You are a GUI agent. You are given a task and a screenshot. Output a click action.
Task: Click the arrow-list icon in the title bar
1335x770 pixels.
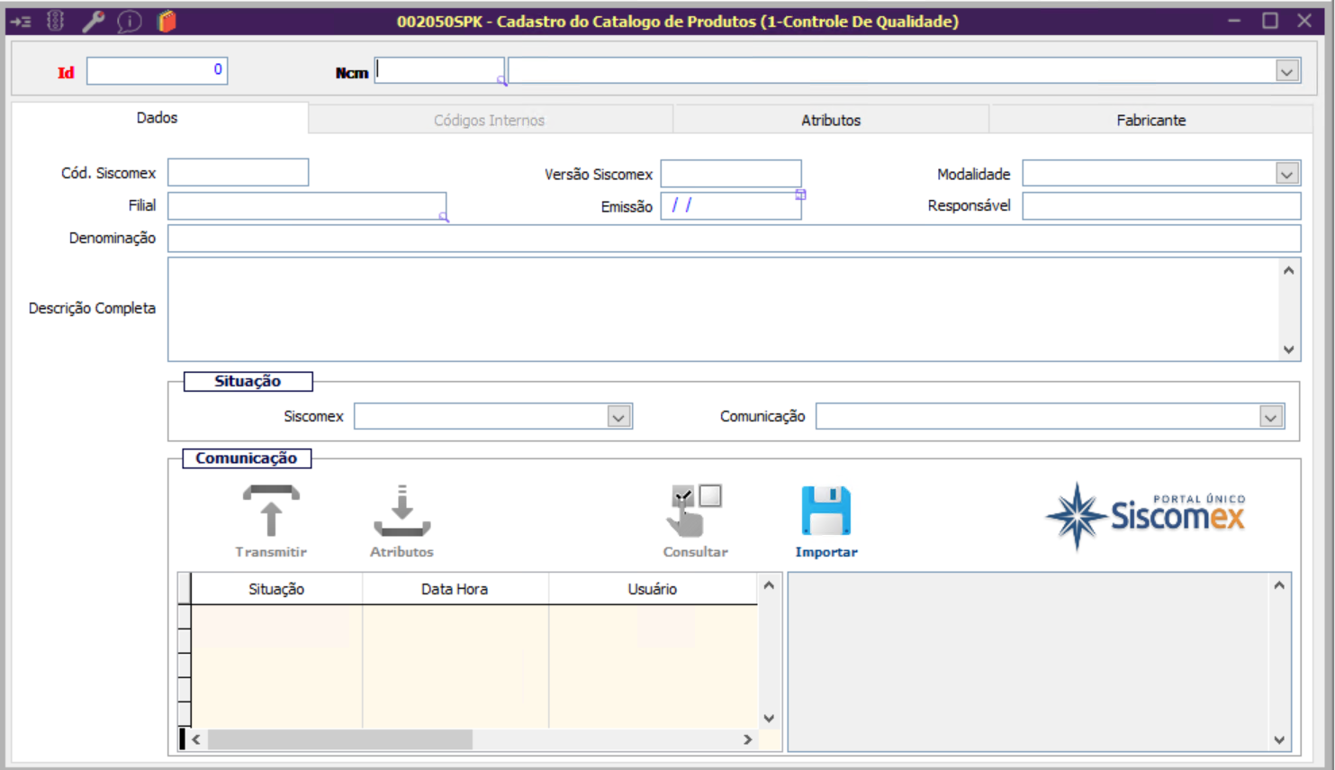[21, 22]
